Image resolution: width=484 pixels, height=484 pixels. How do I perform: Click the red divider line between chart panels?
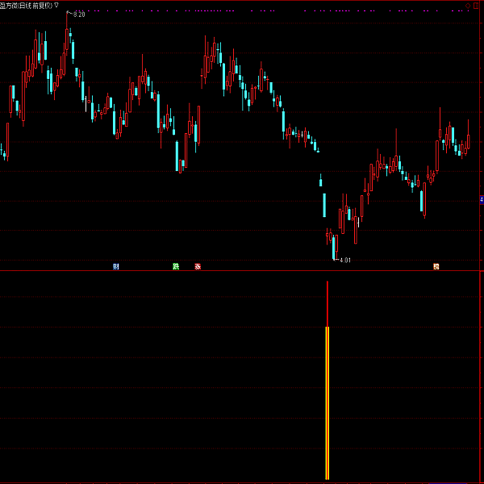pyautogui.click(x=242, y=271)
